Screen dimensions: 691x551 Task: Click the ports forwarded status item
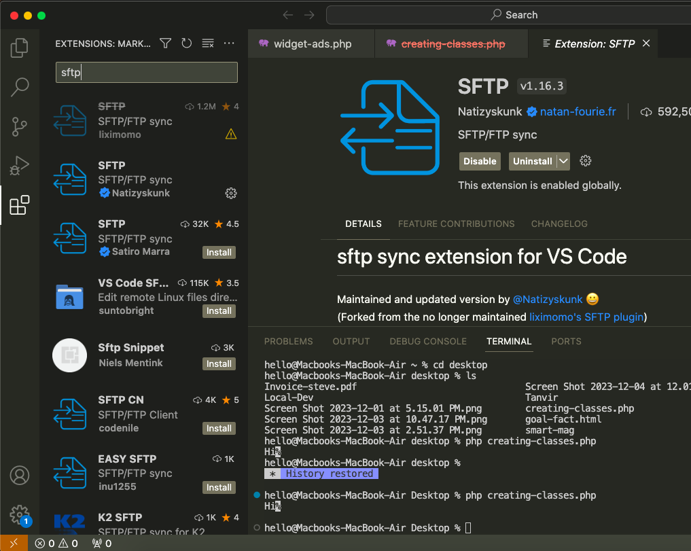coord(102,544)
